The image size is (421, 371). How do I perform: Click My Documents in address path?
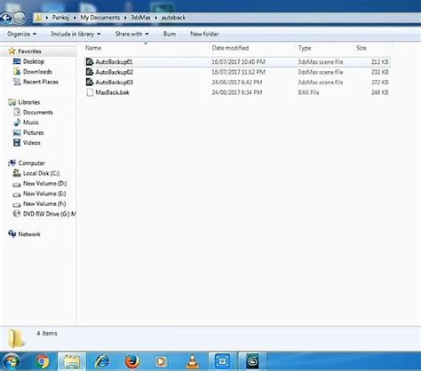(x=100, y=18)
